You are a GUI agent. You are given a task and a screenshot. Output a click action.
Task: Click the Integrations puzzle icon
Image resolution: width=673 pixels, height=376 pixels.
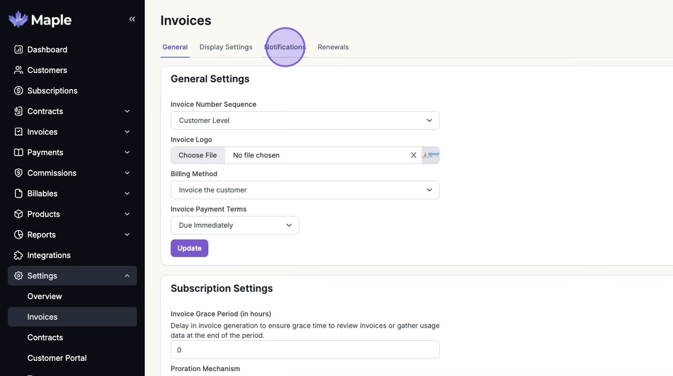pyautogui.click(x=19, y=255)
